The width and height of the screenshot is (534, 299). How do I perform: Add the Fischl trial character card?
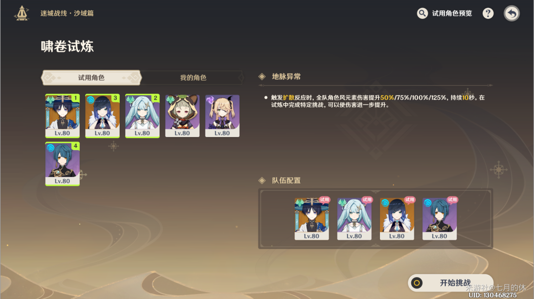222,116
